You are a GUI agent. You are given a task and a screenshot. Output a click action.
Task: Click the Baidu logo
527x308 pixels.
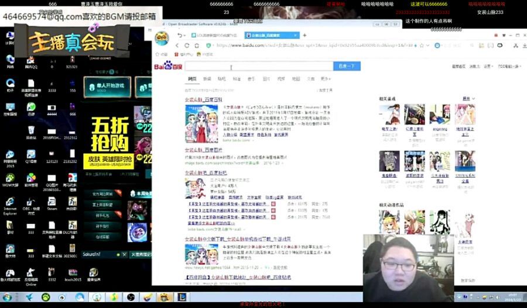pos(168,66)
